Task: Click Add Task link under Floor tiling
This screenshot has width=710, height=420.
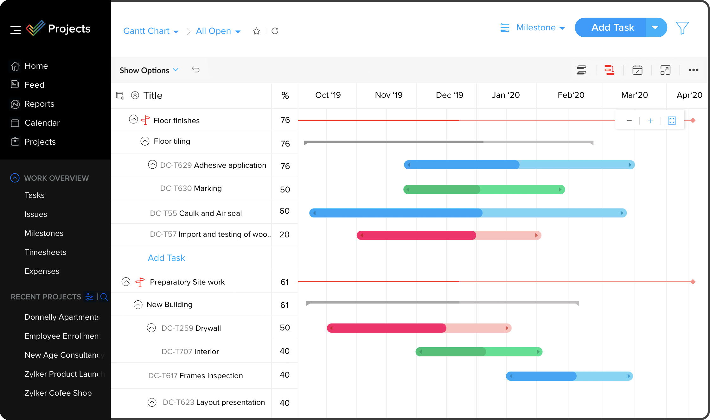Action: coord(167,258)
